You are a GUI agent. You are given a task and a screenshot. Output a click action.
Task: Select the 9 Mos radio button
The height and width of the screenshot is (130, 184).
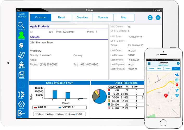[56, 114]
